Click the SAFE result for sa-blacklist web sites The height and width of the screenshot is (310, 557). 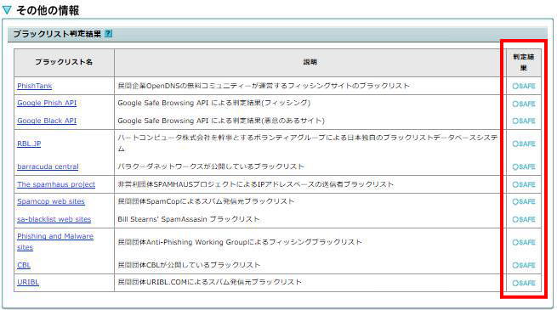click(x=524, y=220)
